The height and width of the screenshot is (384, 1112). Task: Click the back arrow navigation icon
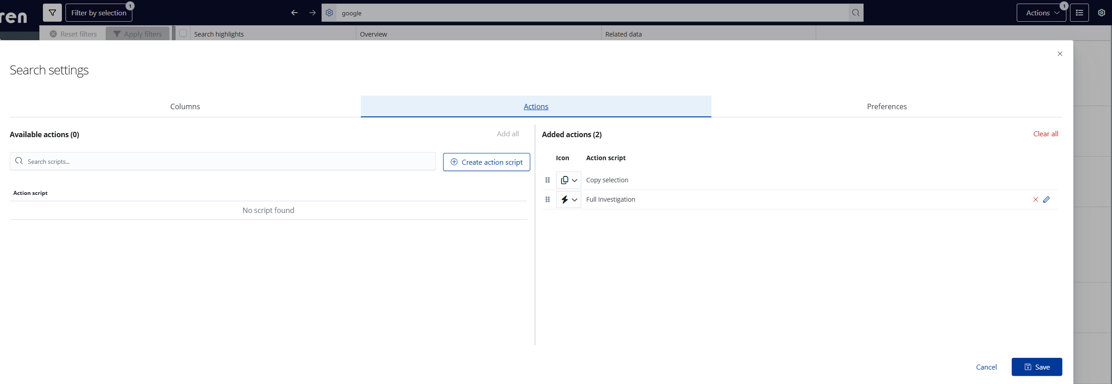[294, 13]
